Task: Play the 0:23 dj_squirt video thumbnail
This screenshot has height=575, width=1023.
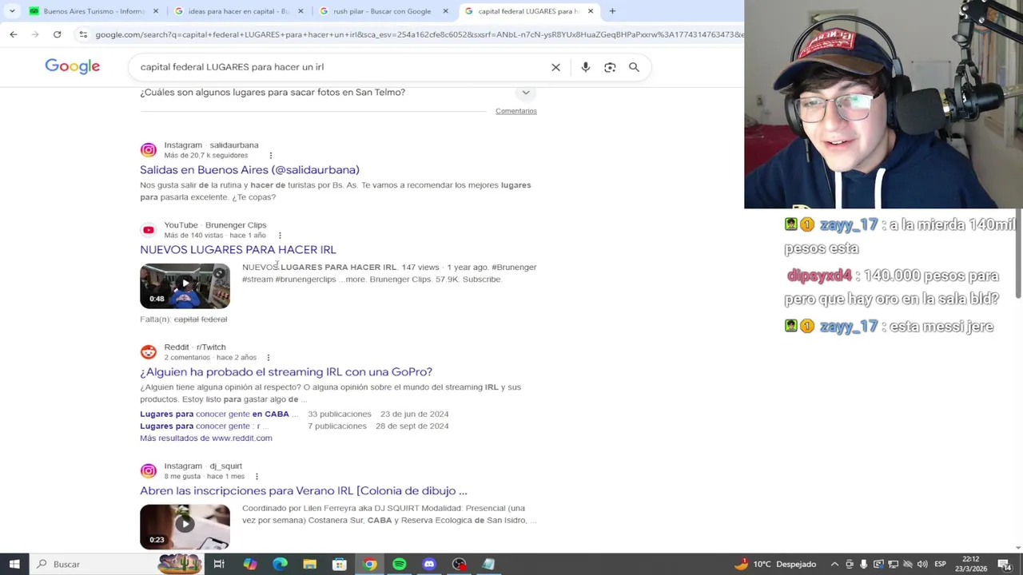Action: click(185, 527)
